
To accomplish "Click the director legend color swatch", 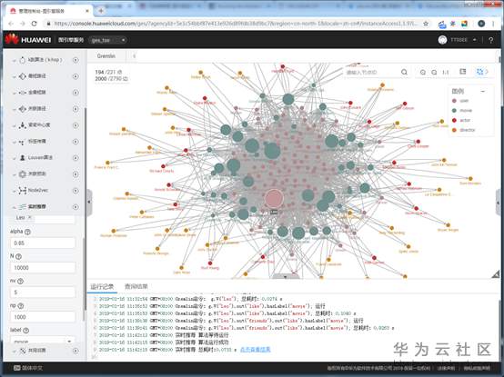I will (454, 130).
